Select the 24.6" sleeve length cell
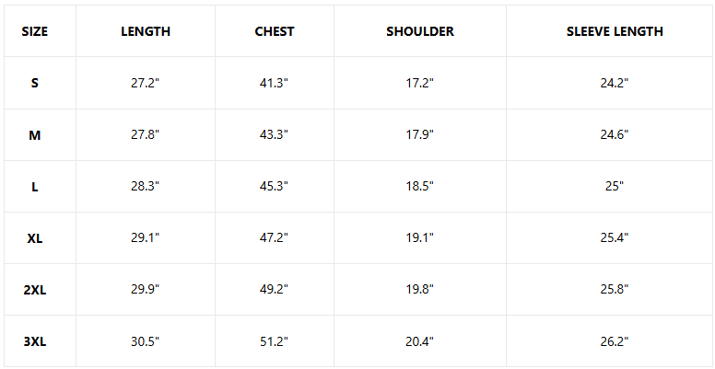 pos(615,134)
